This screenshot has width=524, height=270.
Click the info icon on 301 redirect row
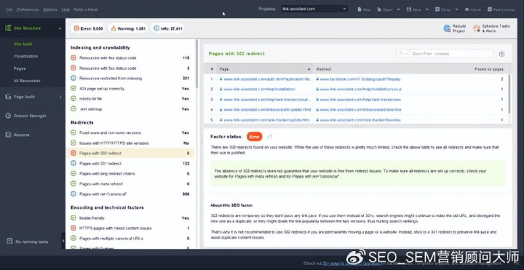pos(74,164)
